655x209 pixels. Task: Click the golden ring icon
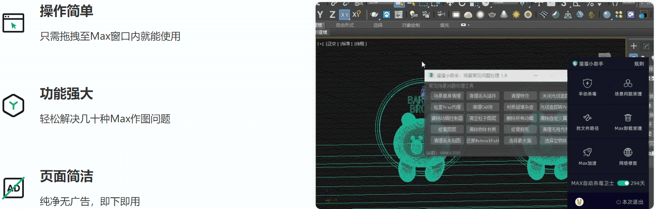coord(528,15)
